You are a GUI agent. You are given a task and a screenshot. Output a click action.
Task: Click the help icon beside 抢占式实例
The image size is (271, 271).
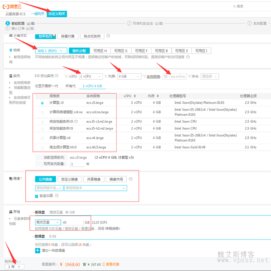coord(108,36)
